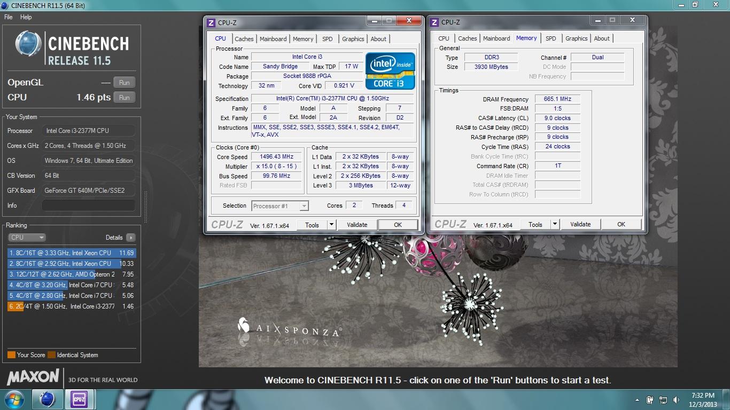Expand Tools dropdown arrow in left CPU-Z
The image size is (730, 410).
[331, 225]
